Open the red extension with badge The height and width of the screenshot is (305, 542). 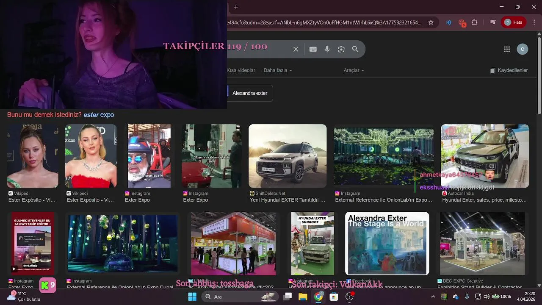[x=462, y=23]
